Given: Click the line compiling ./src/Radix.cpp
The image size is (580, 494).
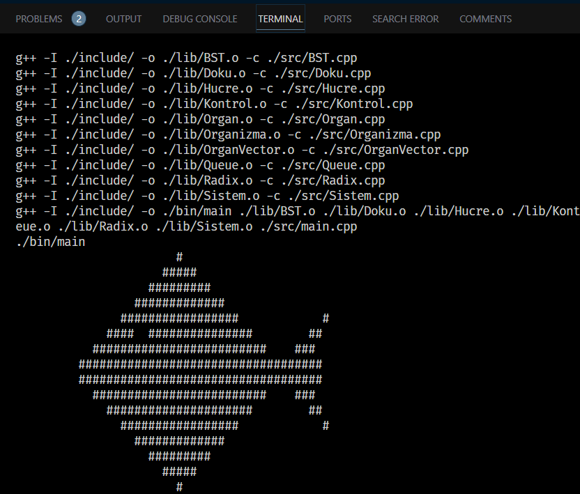Looking at the screenshot, I should (200, 181).
